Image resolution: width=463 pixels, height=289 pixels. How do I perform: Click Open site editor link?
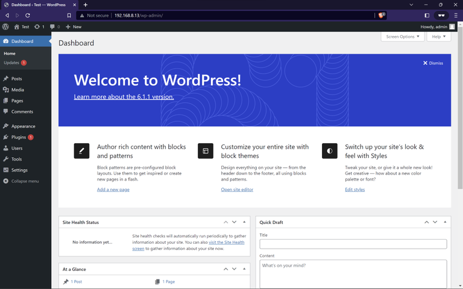tap(237, 190)
